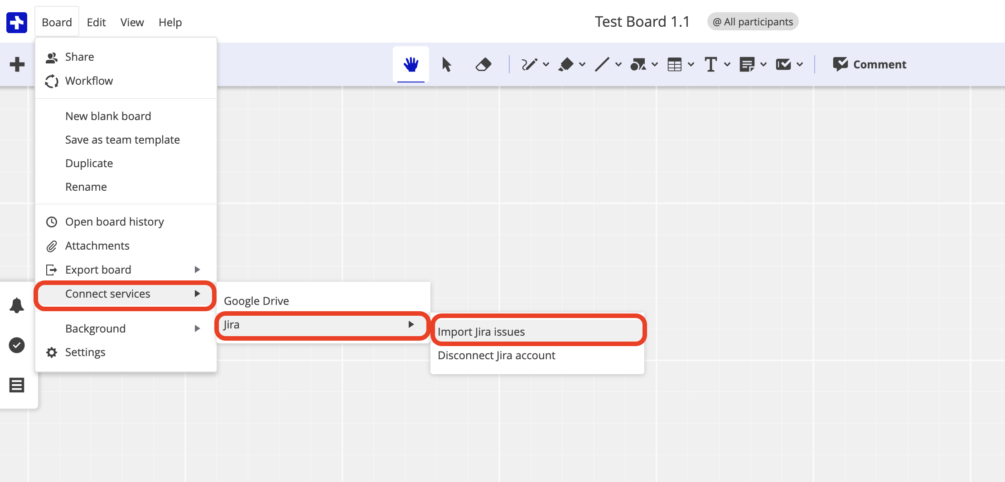Click the checkmark tasks icon in sidebar
Image resolution: width=1005 pixels, height=482 pixels.
17,345
